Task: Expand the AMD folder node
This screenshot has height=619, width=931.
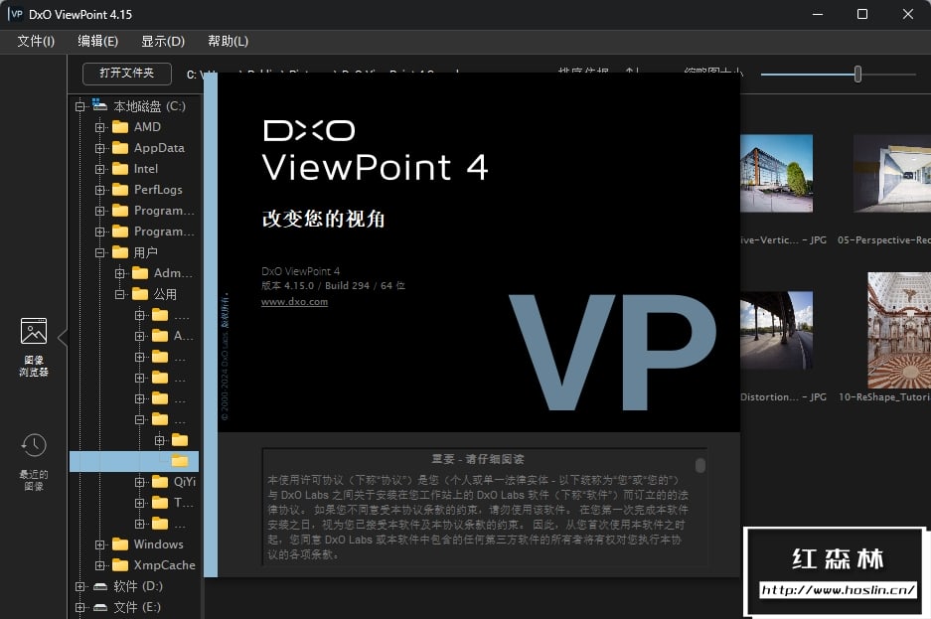Action: click(x=99, y=127)
